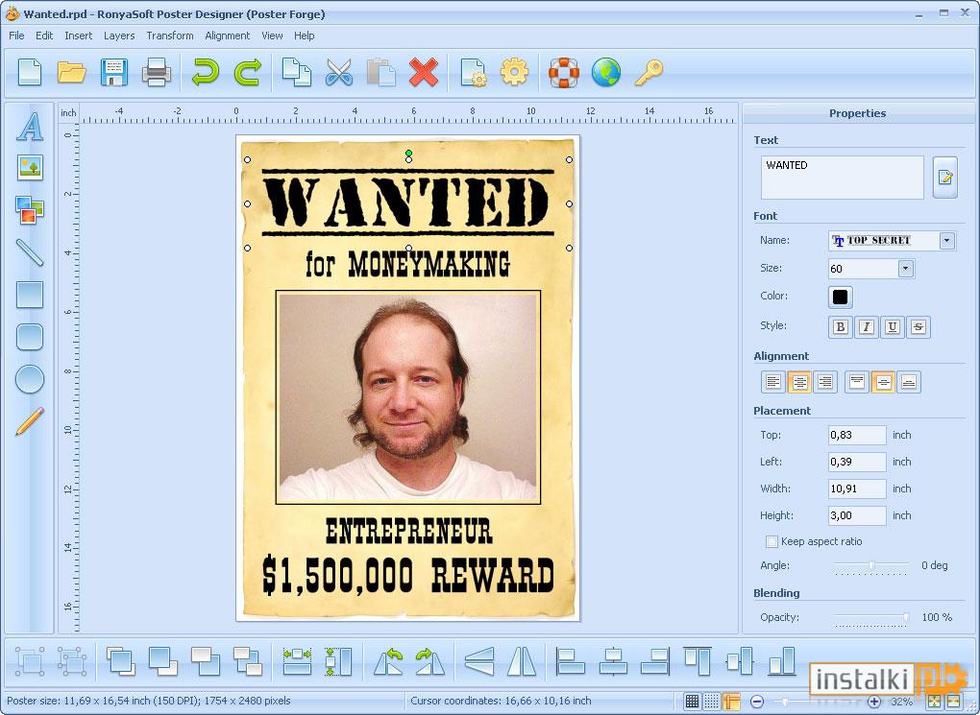Set vertical text alignment to bottom
The height and width of the screenshot is (715, 980).
click(x=909, y=382)
